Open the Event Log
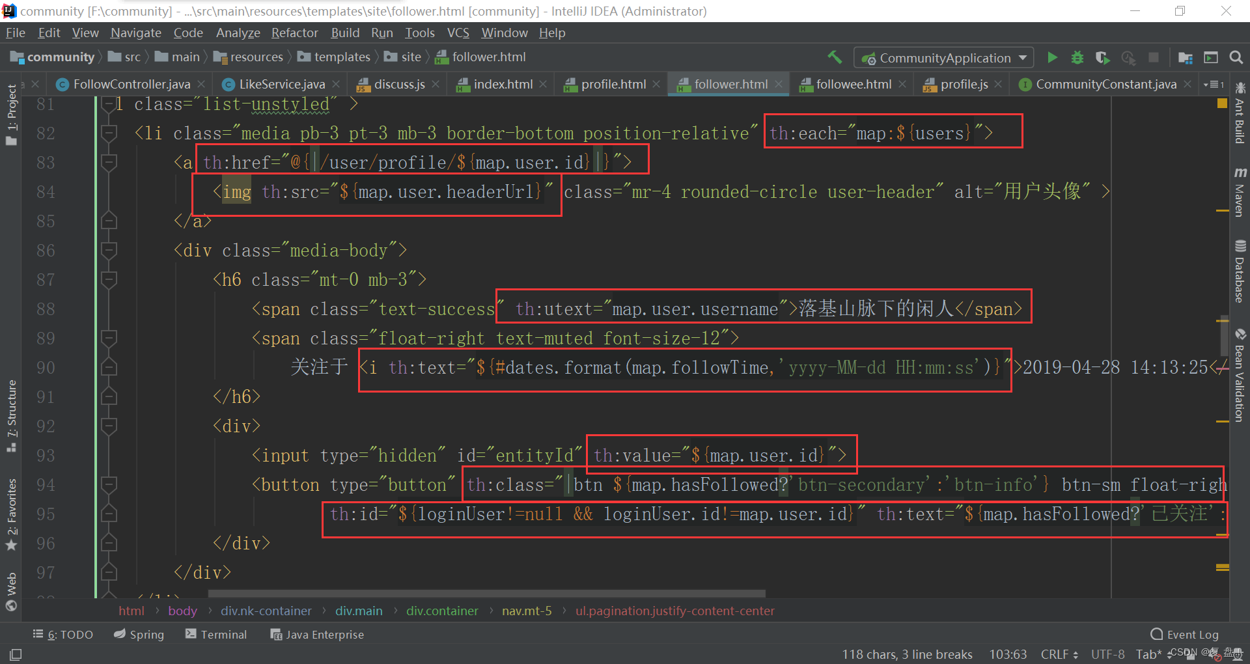 1185,634
